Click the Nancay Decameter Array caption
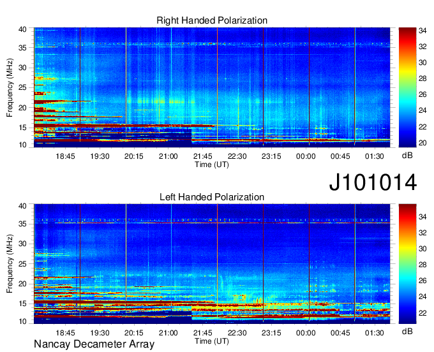This screenshot has height=352, width=434. pyautogui.click(x=94, y=344)
